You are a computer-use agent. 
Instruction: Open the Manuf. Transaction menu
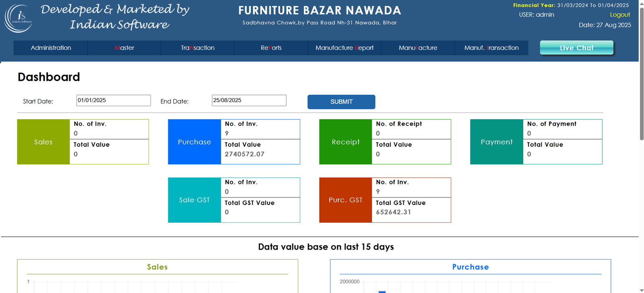point(491,48)
